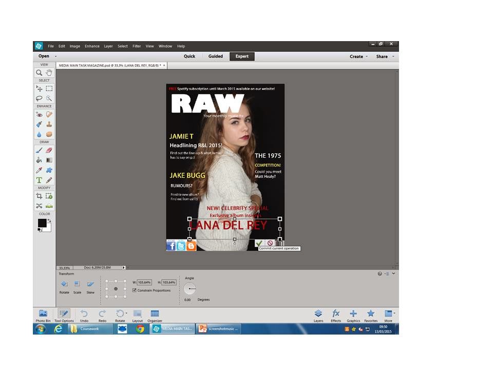Select the Eraser tool
The width and height of the screenshot is (493, 370).
(49, 151)
